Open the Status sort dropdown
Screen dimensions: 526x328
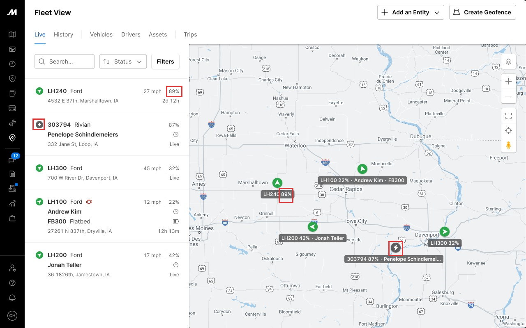123,61
